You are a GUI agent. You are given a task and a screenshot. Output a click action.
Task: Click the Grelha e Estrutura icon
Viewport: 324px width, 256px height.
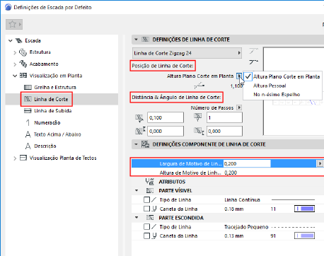[x=28, y=88]
